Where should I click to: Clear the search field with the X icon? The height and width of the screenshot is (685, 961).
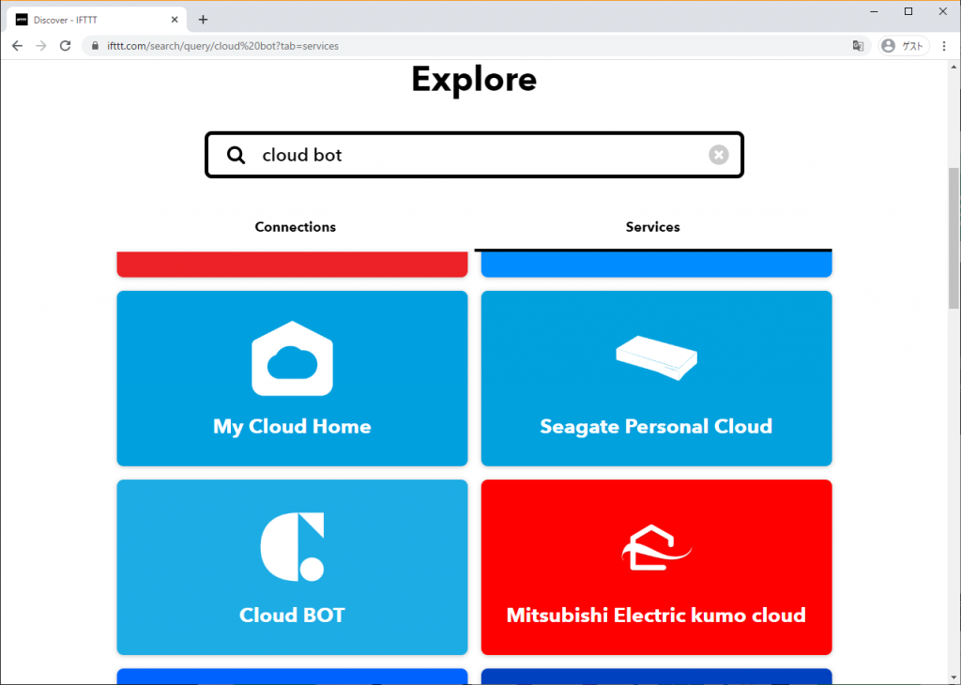(719, 155)
